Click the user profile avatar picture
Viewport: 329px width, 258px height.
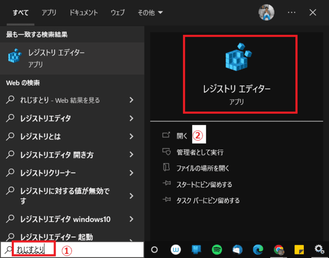coord(266,12)
